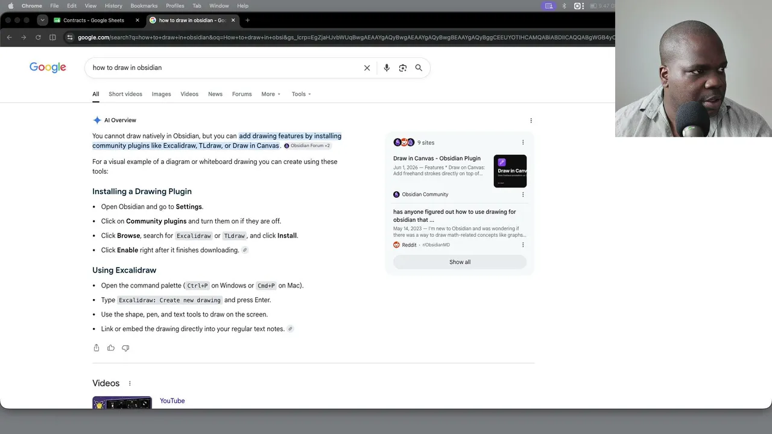Open the YouTube video result link

pyautogui.click(x=172, y=401)
